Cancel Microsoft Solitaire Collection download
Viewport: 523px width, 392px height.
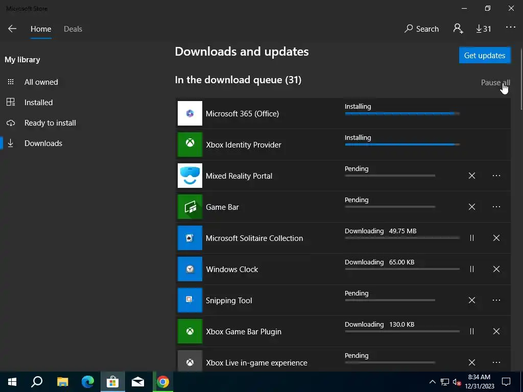496,238
